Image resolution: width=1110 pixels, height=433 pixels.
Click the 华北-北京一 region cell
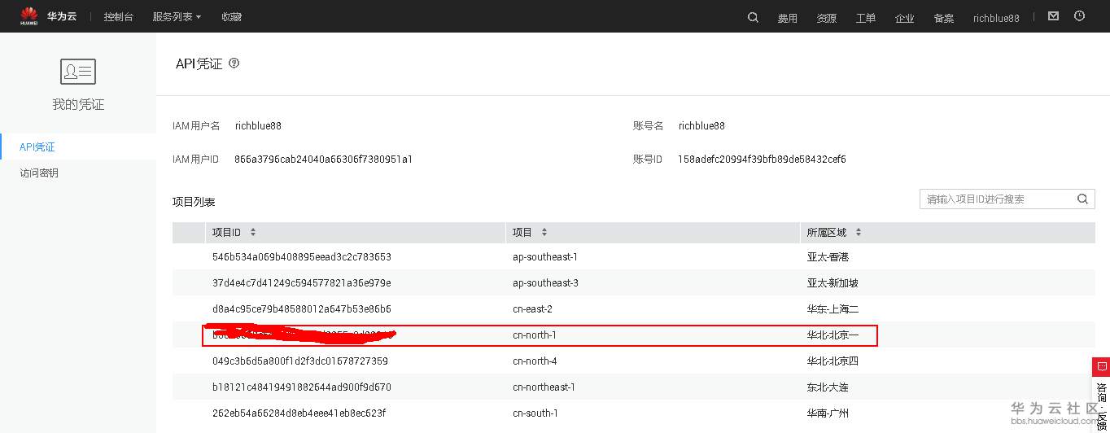[x=832, y=335]
